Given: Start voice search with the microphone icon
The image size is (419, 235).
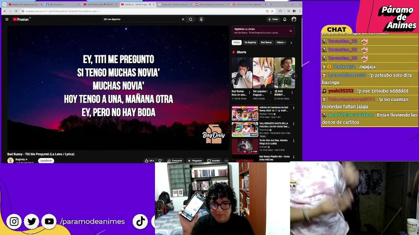Looking at the screenshot, I should coord(201,19).
